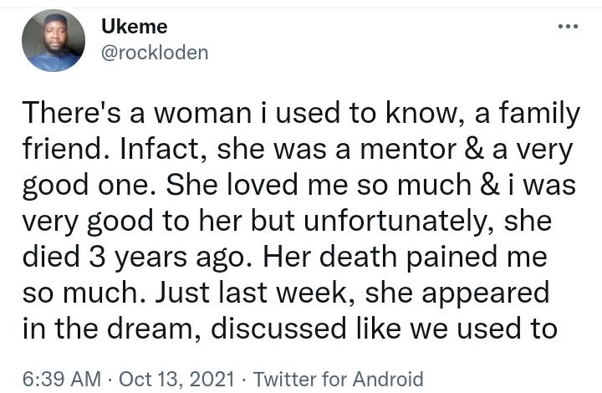602x393 pixels.
Task: Click the Oct 13, 2021 date
Action: pyautogui.click(x=176, y=379)
